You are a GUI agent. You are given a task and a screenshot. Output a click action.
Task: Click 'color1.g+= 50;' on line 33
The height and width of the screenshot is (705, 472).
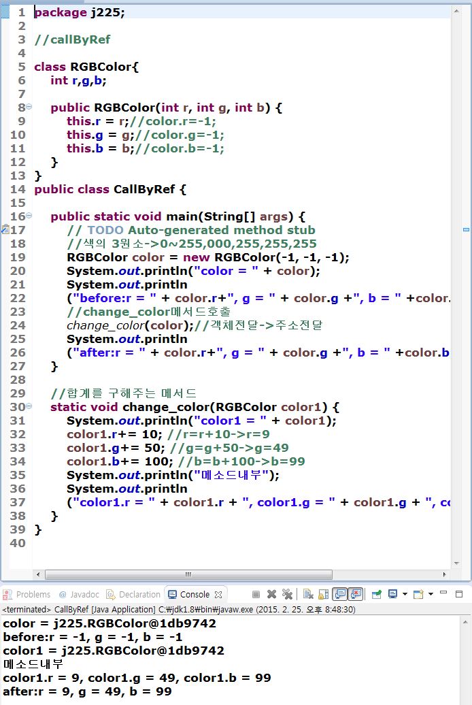pyautogui.click(x=116, y=448)
